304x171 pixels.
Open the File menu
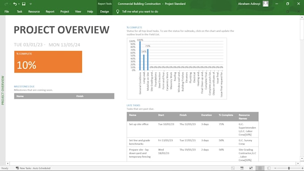coord(7,12)
